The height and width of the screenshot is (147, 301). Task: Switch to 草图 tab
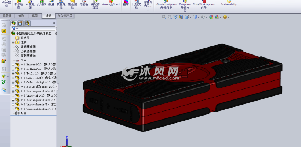tap(35, 16)
